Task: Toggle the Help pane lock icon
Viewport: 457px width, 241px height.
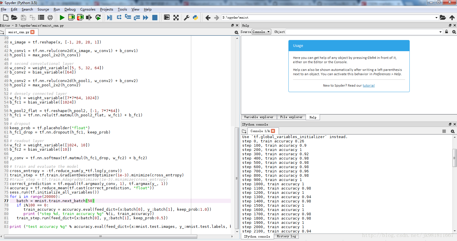Action: pos(446,32)
